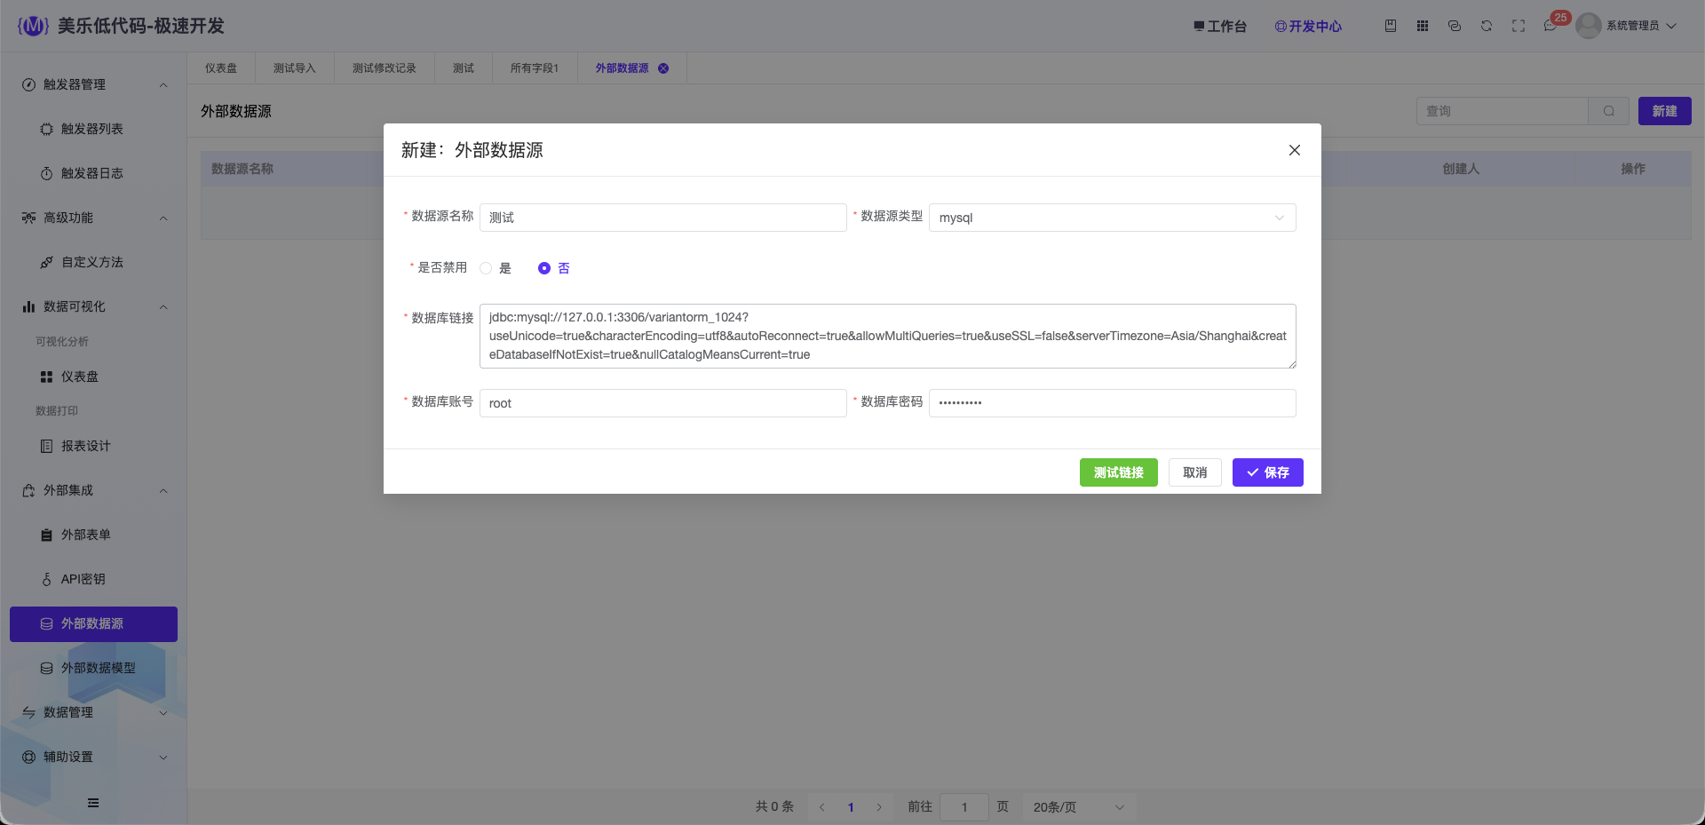Click the system administrator avatar
Image resolution: width=1705 pixels, height=825 pixels.
tap(1588, 26)
